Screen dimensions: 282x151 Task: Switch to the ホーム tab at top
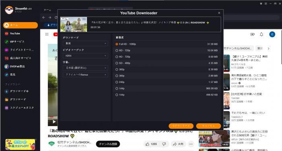[x=48, y=10]
